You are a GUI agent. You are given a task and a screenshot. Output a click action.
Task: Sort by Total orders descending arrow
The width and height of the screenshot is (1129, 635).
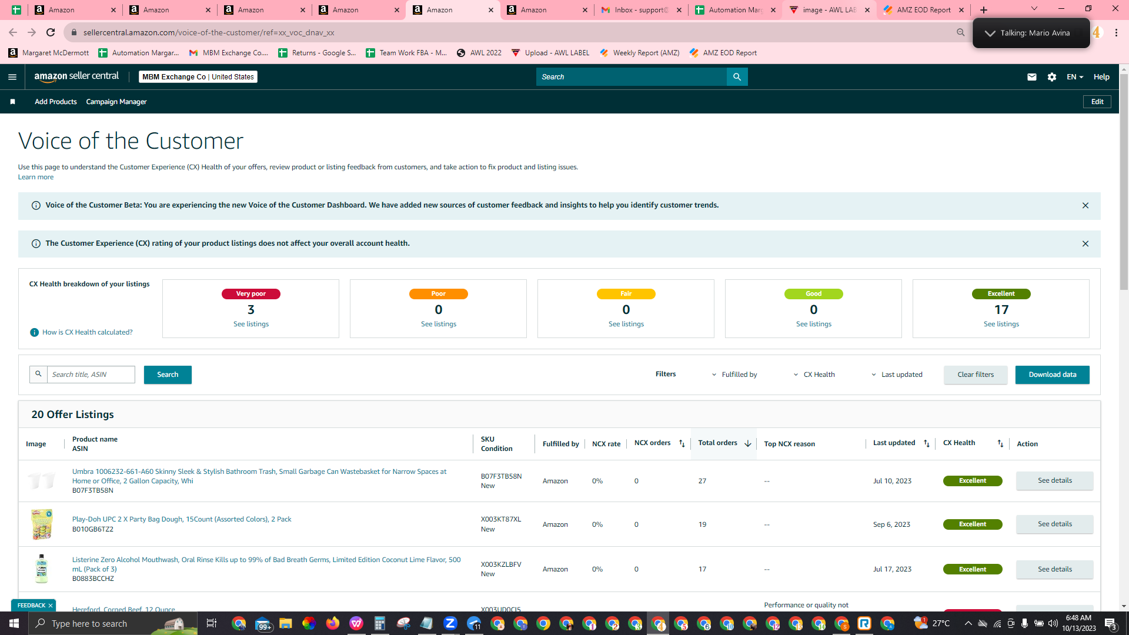748,443
